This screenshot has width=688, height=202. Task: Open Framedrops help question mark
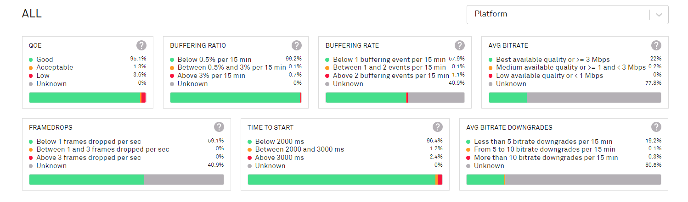point(219,127)
